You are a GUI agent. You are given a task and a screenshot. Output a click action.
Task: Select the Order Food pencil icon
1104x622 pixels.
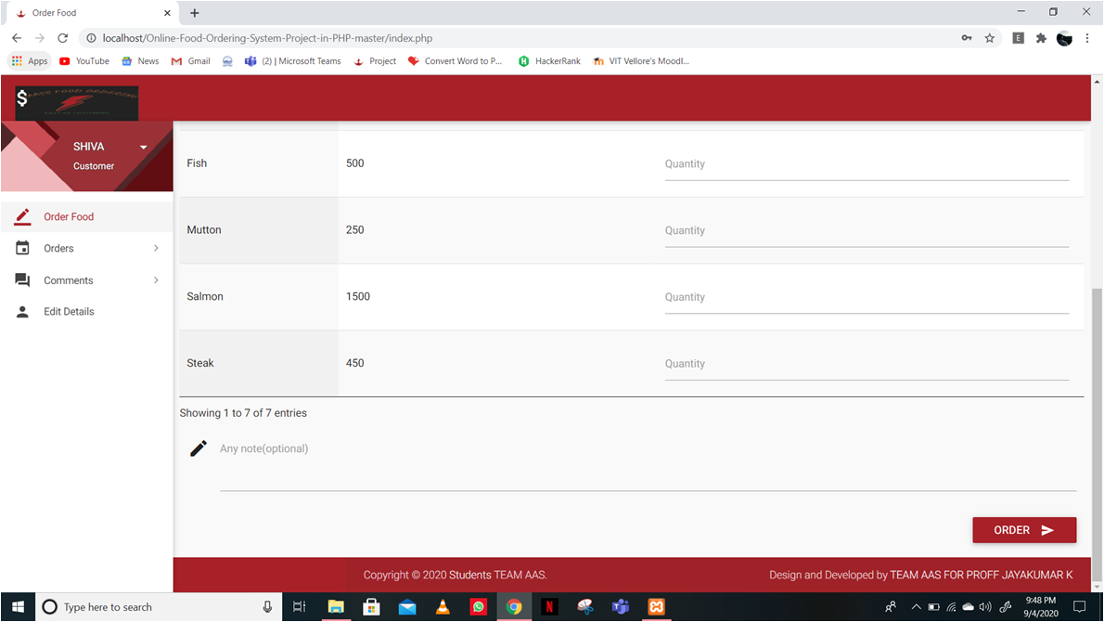[22, 216]
